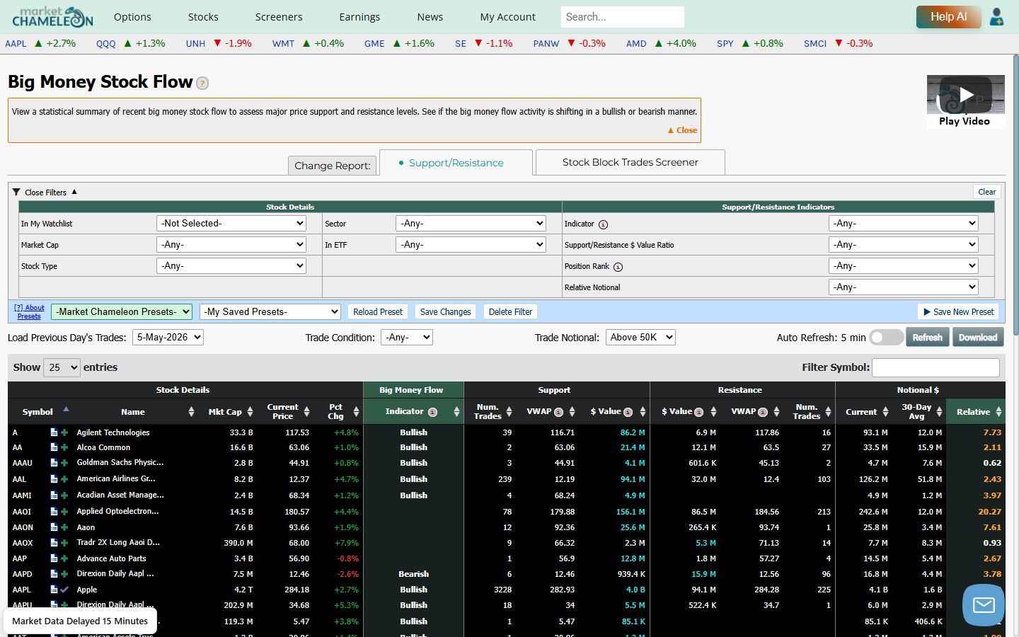Click the Indicator filter info icon

(x=603, y=224)
